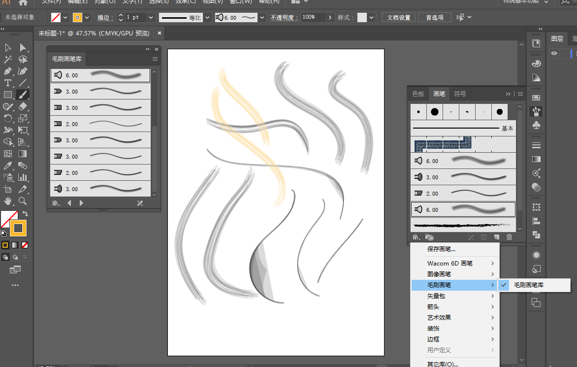This screenshot has height=367, width=577.
Task: Choose the Hand tool
Action: [8, 201]
